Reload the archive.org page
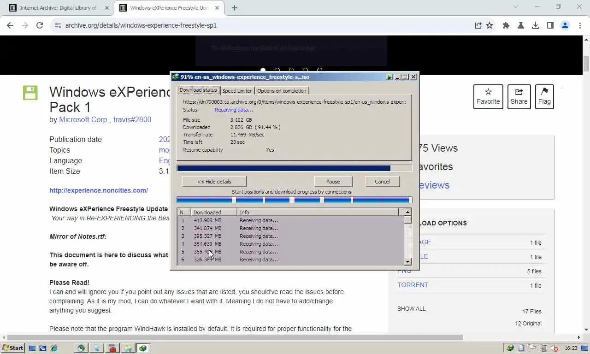The width and height of the screenshot is (590, 354). coord(40,25)
